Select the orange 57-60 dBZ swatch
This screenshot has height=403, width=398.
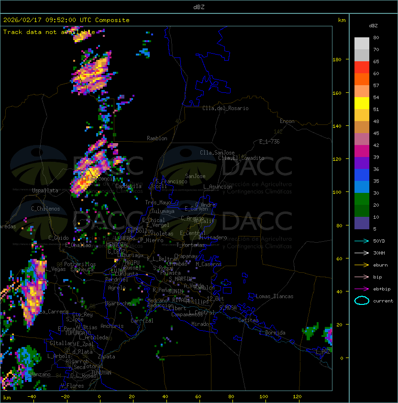coord(362,79)
